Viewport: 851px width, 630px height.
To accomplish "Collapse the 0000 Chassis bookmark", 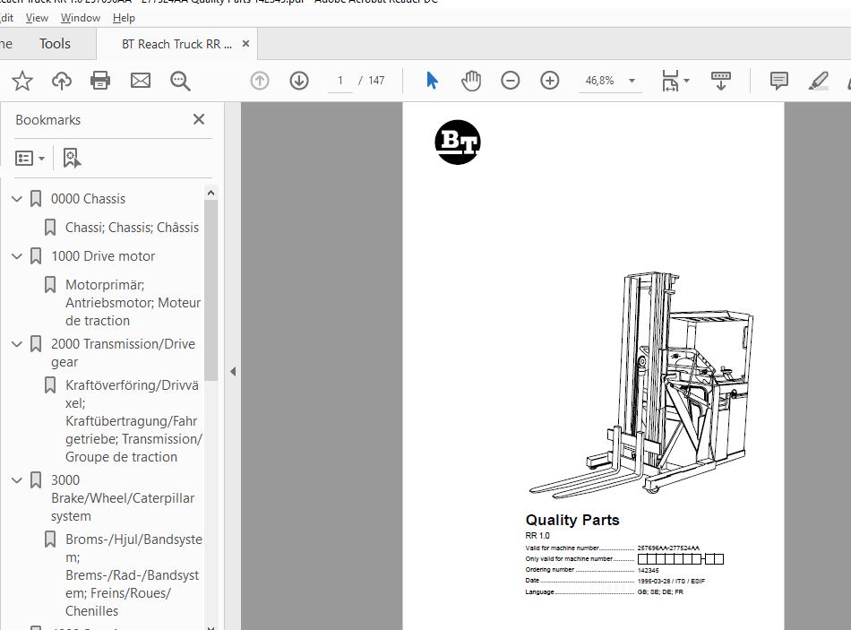I will [17, 199].
